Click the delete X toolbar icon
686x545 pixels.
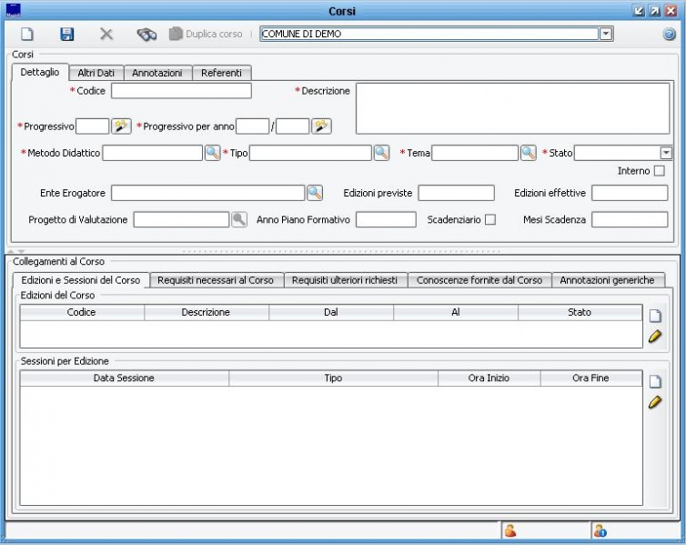(106, 35)
